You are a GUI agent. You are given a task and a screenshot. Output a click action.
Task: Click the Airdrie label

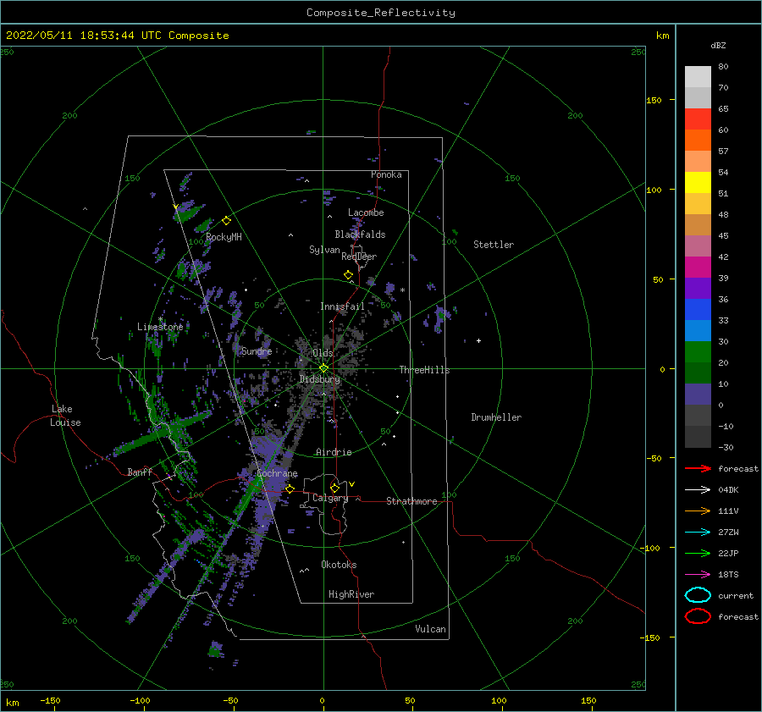click(x=334, y=452)
